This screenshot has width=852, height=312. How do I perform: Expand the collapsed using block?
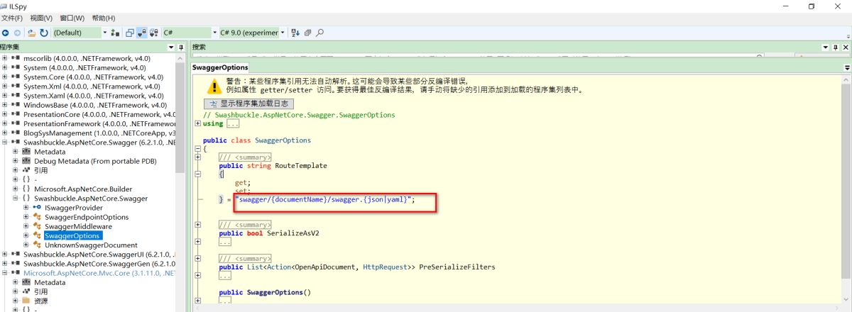197,123
